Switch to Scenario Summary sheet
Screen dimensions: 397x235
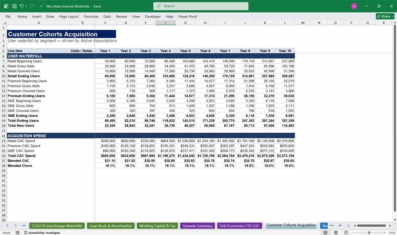coord(197,226)
